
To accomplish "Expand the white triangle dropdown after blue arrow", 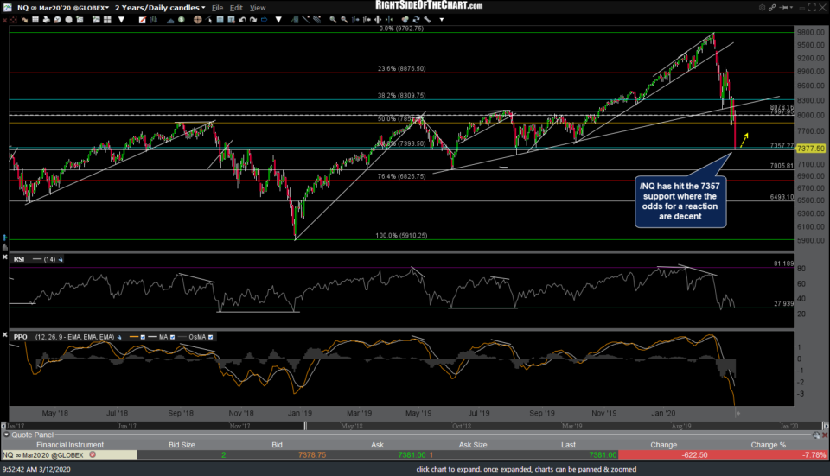I will [278, 20].
